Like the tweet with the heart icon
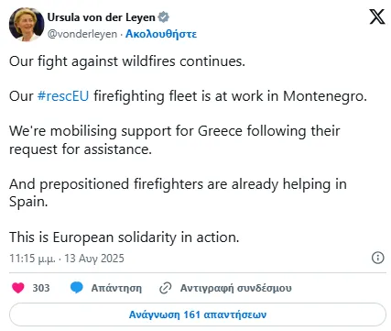 [18, 288]
